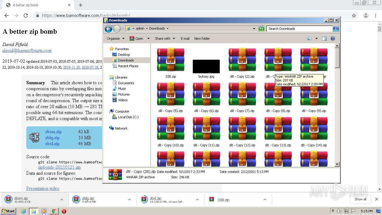Select d8 - Copy (10).zip archive
The height and width of the screenshot is (215, 382).
[x=171, y=132]
